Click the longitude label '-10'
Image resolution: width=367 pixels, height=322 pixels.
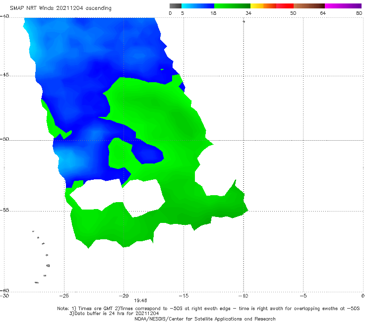tap(244, 296)
